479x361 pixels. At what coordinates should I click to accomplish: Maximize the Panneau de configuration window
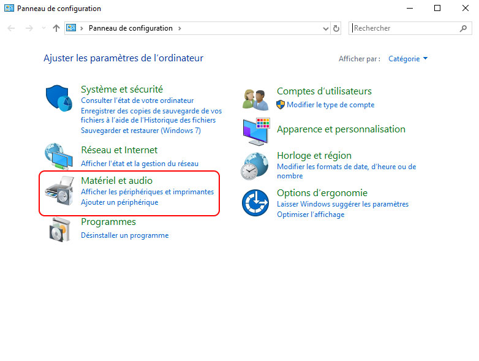pyautogui.click(x=437, y=8)
